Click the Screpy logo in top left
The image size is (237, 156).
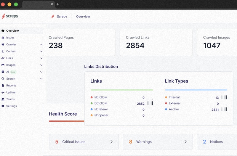tap(10, 17)
